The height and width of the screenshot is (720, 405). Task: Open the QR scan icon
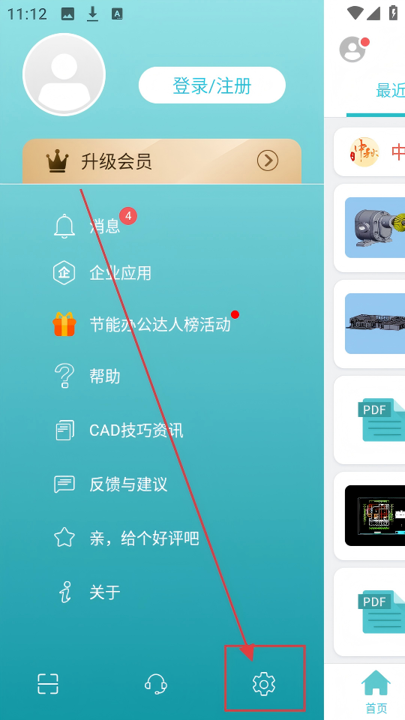pos(48,684)
